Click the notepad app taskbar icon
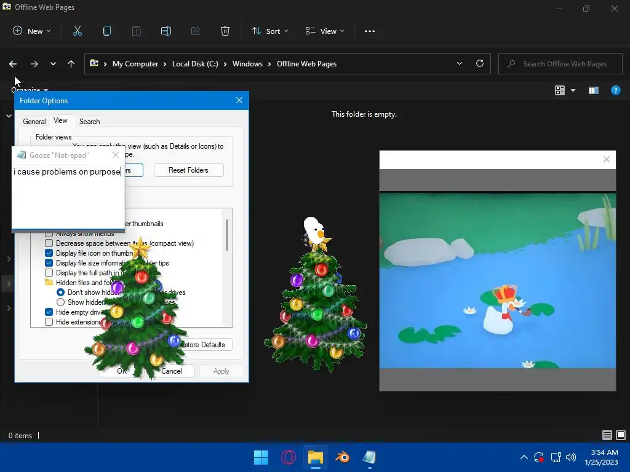 coord(370,457)
